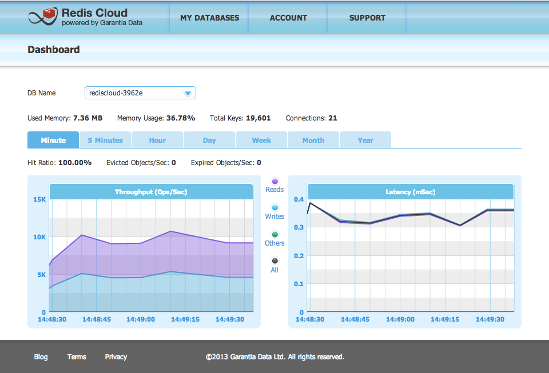Select the Minute tab
The width and height of the screenshot is (549, 373).
coord(53,140)
